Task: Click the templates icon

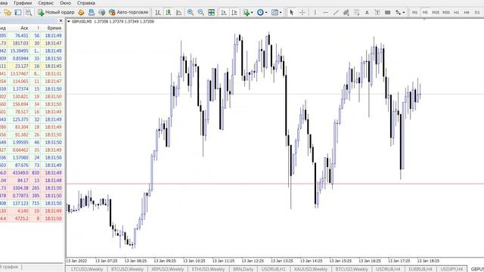Action: coord(275,12)
